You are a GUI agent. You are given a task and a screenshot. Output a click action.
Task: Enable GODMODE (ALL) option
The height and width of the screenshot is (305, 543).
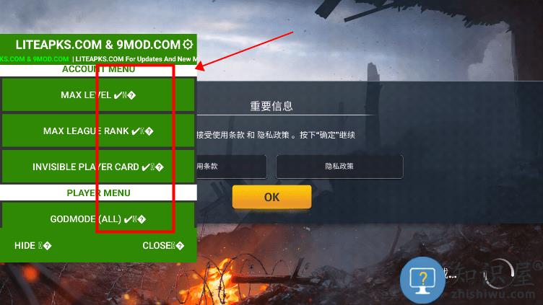pos(98,215)
